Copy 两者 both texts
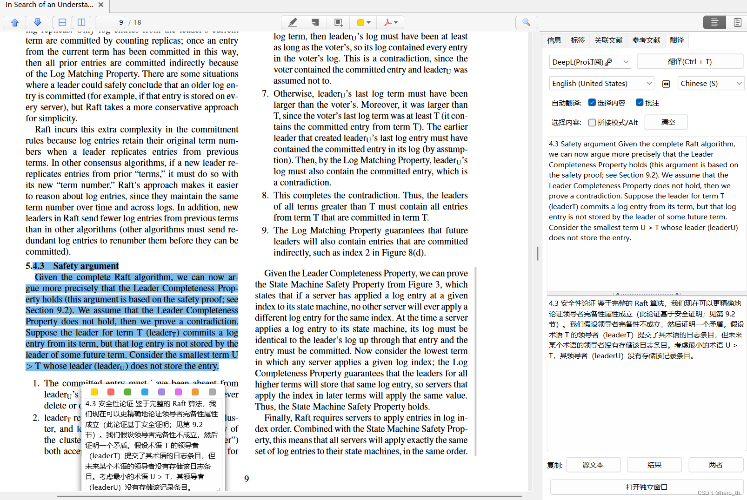This screenshot has width=747, height=500. coord(716,465)
